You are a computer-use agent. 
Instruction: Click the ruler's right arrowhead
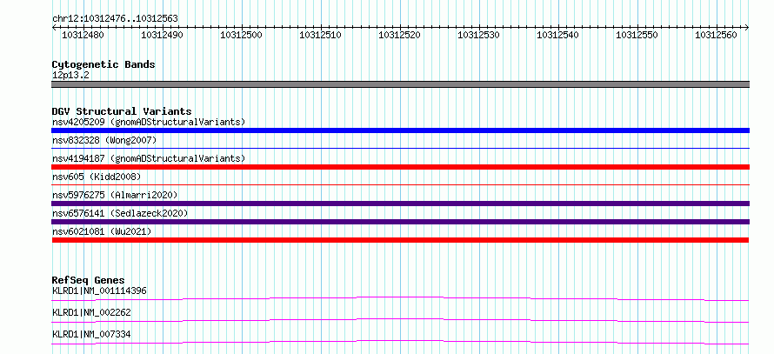coord(747,27)
